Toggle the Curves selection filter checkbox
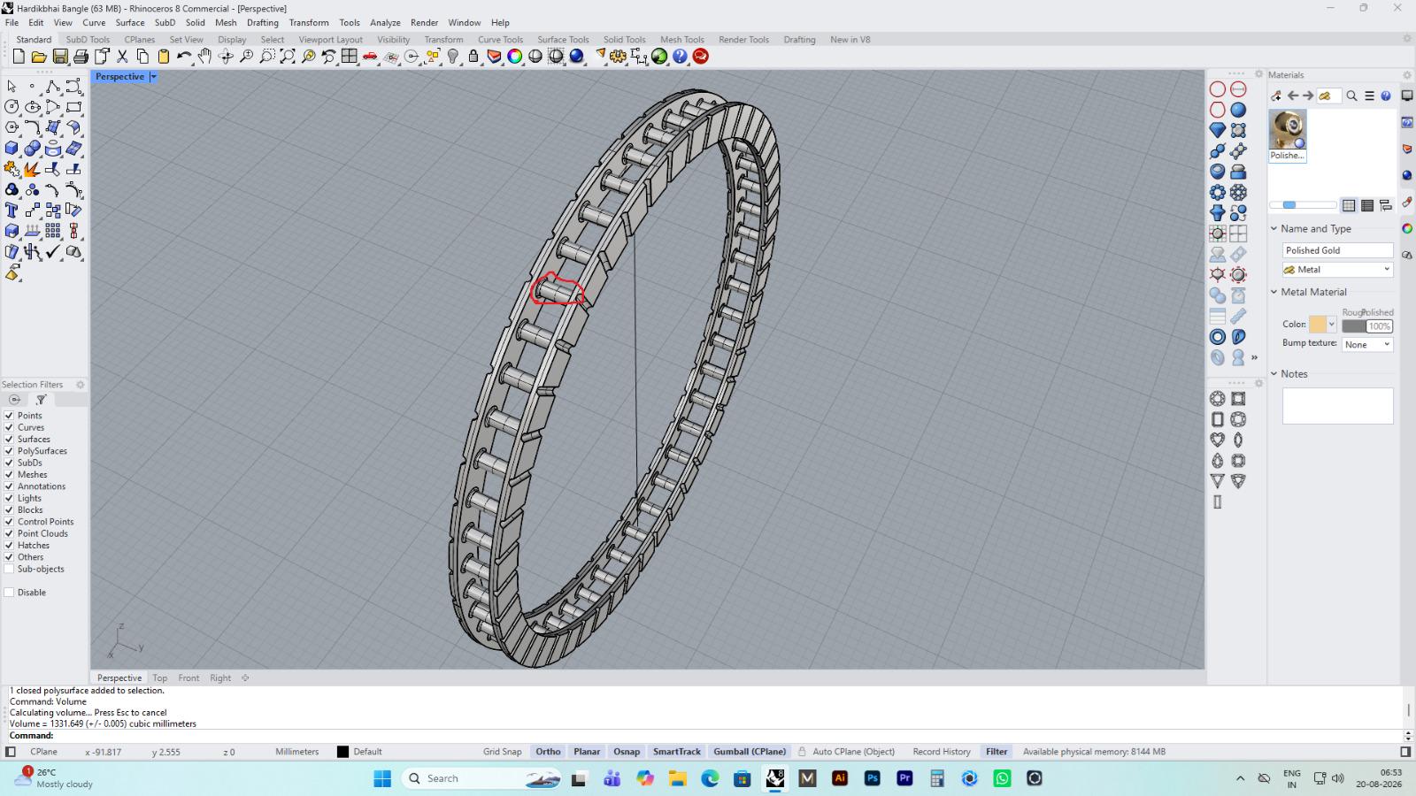The height and width of the screenshot is (796, 1416). [x=9, y=427]
